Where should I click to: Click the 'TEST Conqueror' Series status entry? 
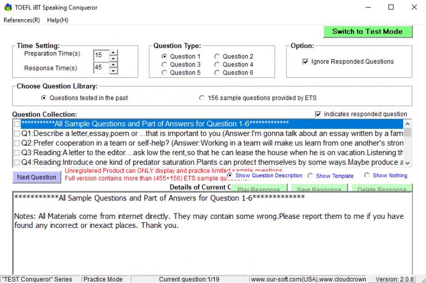40,279
